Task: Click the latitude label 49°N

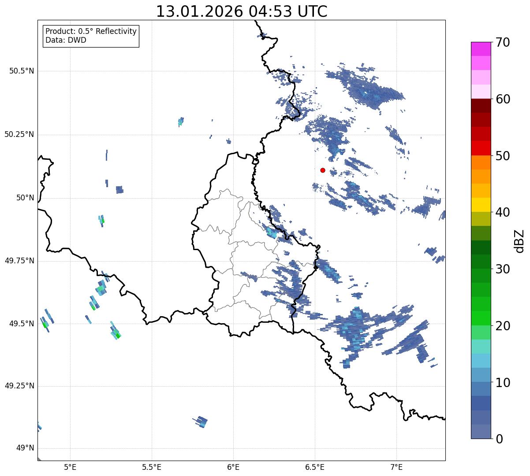Action: [25, 448]
